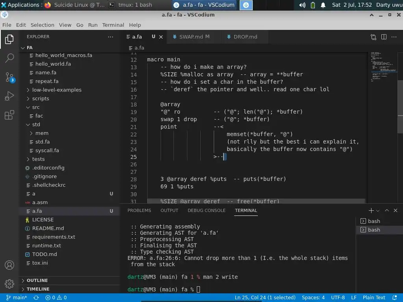Collapse the std folder
Viewport: 403px width, 302px height.
[69, 125]
